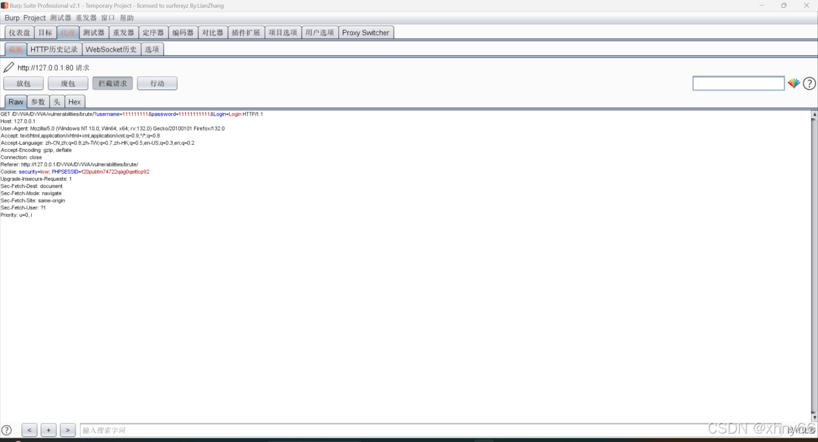818x442 pixels.
Task: Switch to the 插件扩展 tab
Action: pyautogui.click(x=246, y=33)
